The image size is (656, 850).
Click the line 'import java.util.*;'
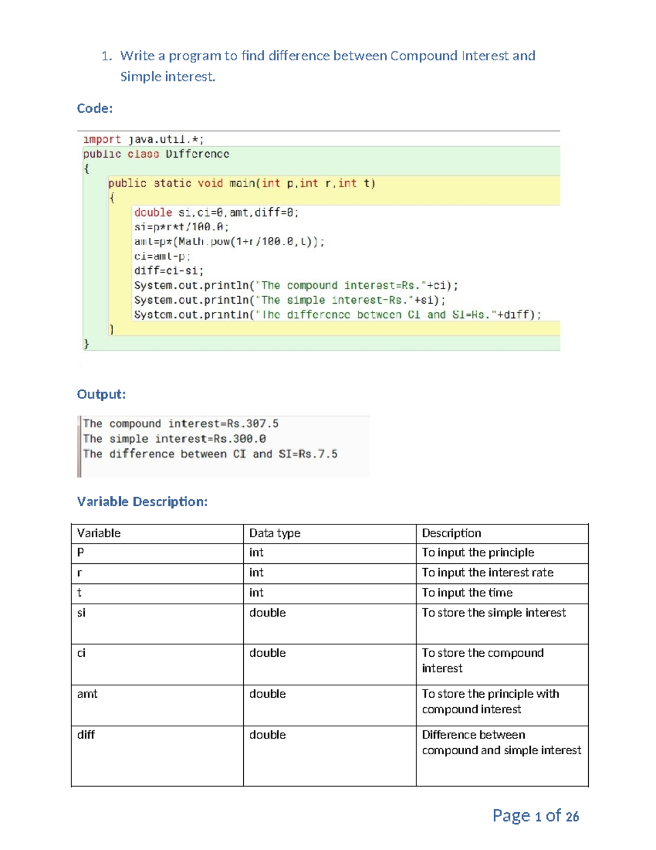143,140
